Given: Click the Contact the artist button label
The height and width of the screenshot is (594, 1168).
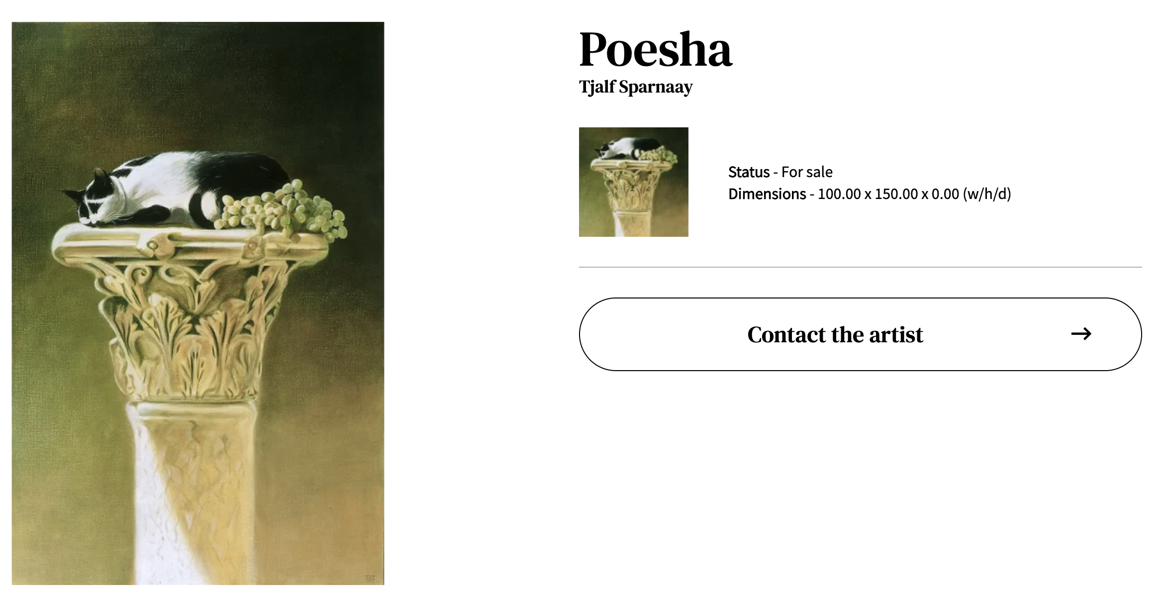Looking at the screenshot, I should click(x=835, y=334).
